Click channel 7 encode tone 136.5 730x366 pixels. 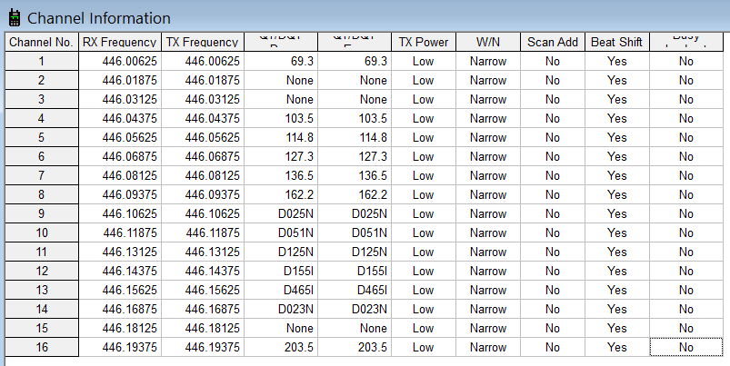click(355, 175)
